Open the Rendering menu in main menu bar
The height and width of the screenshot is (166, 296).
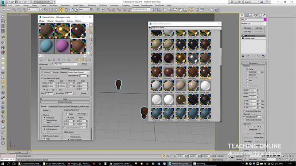point(92,6)
